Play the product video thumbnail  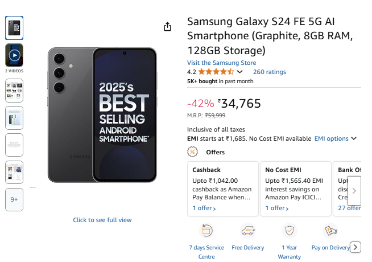pyautogui.click(x=14, y=56)
